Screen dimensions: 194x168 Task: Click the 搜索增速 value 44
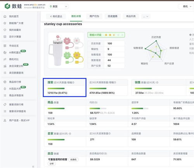pos(109,60)
